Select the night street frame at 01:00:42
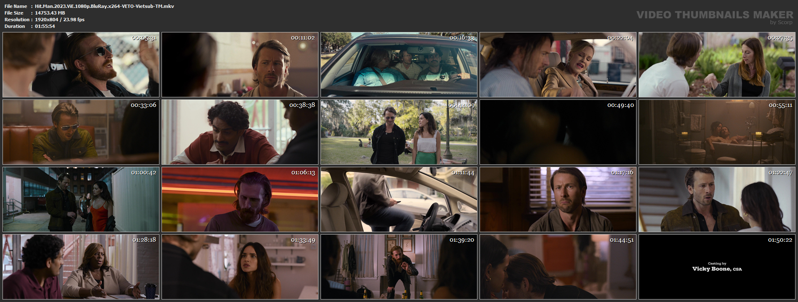This screenshot has height=302, width=798. (x=81, y=200)
